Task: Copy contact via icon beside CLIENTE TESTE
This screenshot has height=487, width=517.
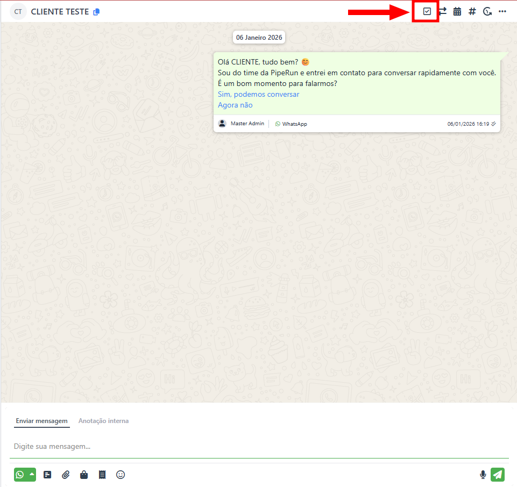Action: (96, 12)
